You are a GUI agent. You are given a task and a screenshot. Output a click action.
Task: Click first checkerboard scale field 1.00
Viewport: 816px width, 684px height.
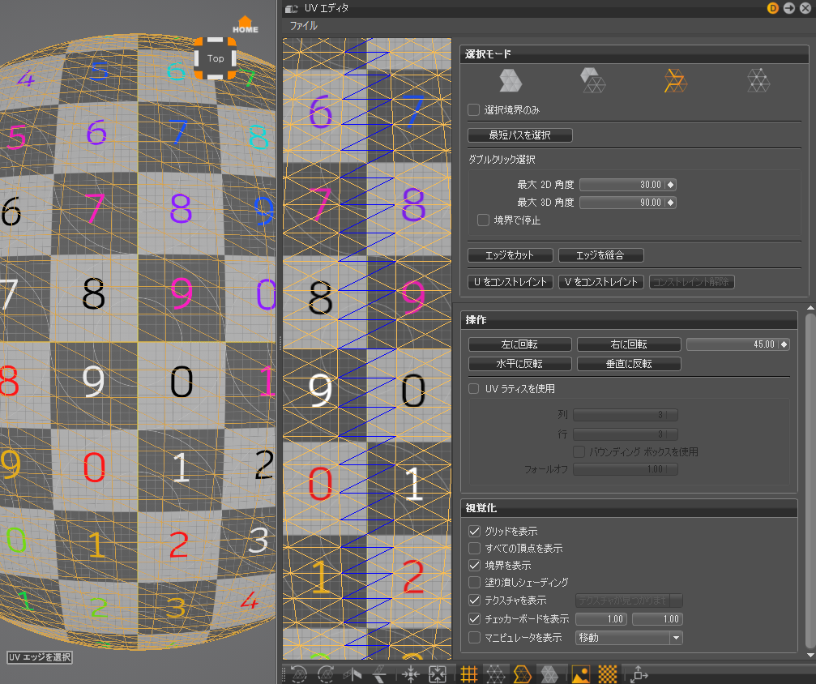601,619
